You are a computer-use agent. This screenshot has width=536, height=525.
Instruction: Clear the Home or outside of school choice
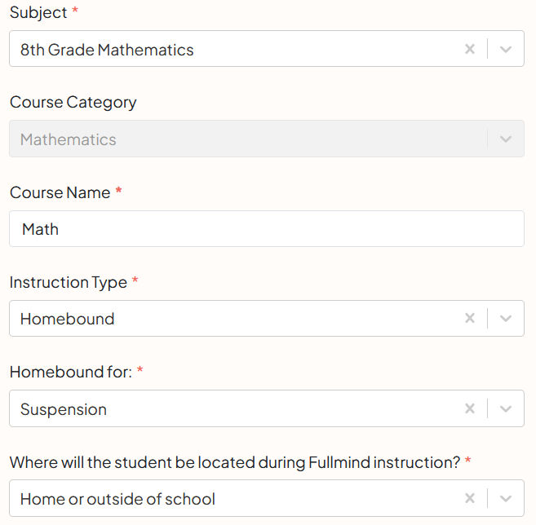tap(470, 498)
